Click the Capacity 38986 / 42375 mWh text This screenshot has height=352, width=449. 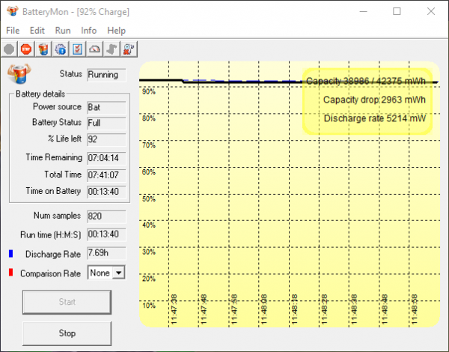tap(366, 81)
